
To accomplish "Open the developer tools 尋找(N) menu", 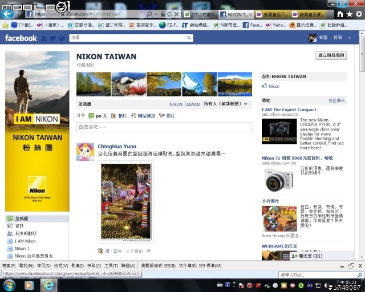I will click(26, 266).
